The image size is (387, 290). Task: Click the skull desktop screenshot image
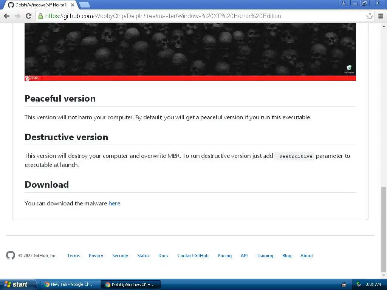[190, 52]
